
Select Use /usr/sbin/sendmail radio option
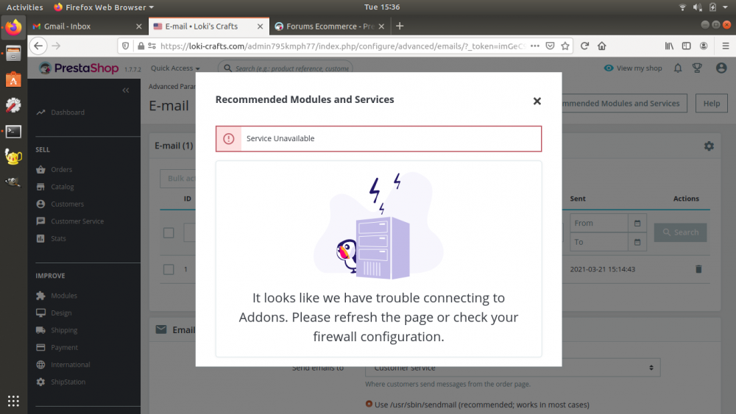click(x=369, y=404)
